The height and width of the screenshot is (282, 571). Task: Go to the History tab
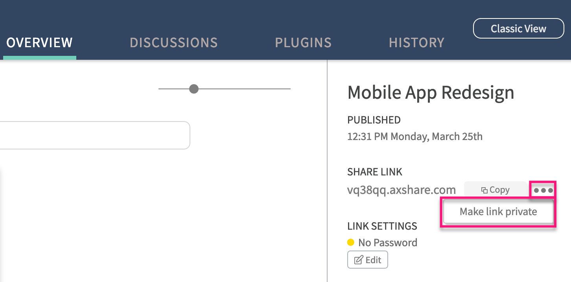tap(416, 42)
